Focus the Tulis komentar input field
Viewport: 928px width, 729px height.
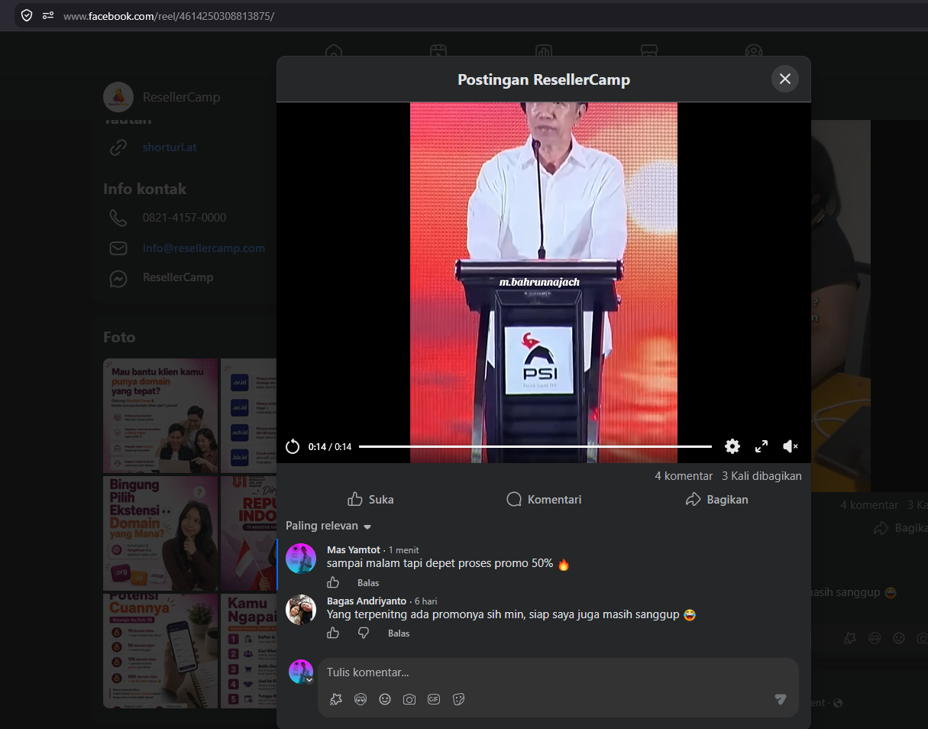(x=558, y=672)
